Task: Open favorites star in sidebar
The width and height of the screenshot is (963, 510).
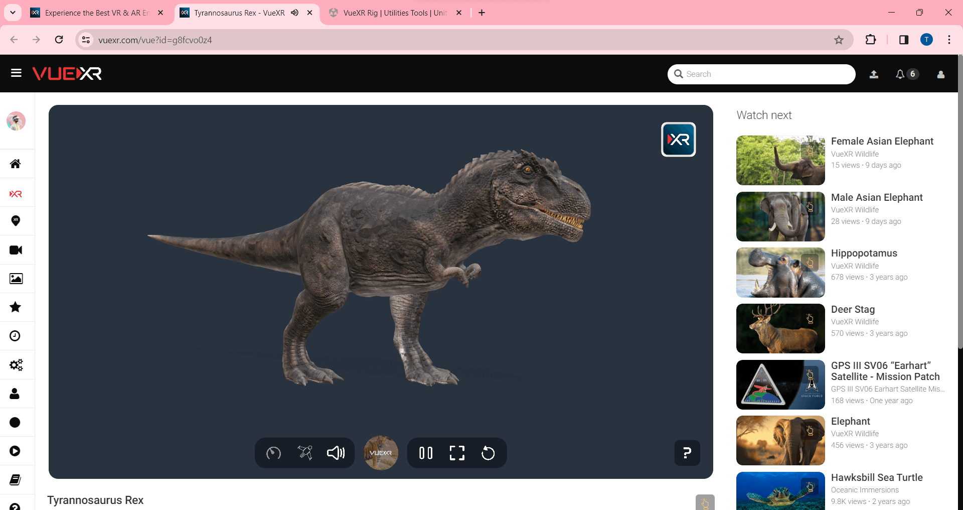Action: click(16, 307)
